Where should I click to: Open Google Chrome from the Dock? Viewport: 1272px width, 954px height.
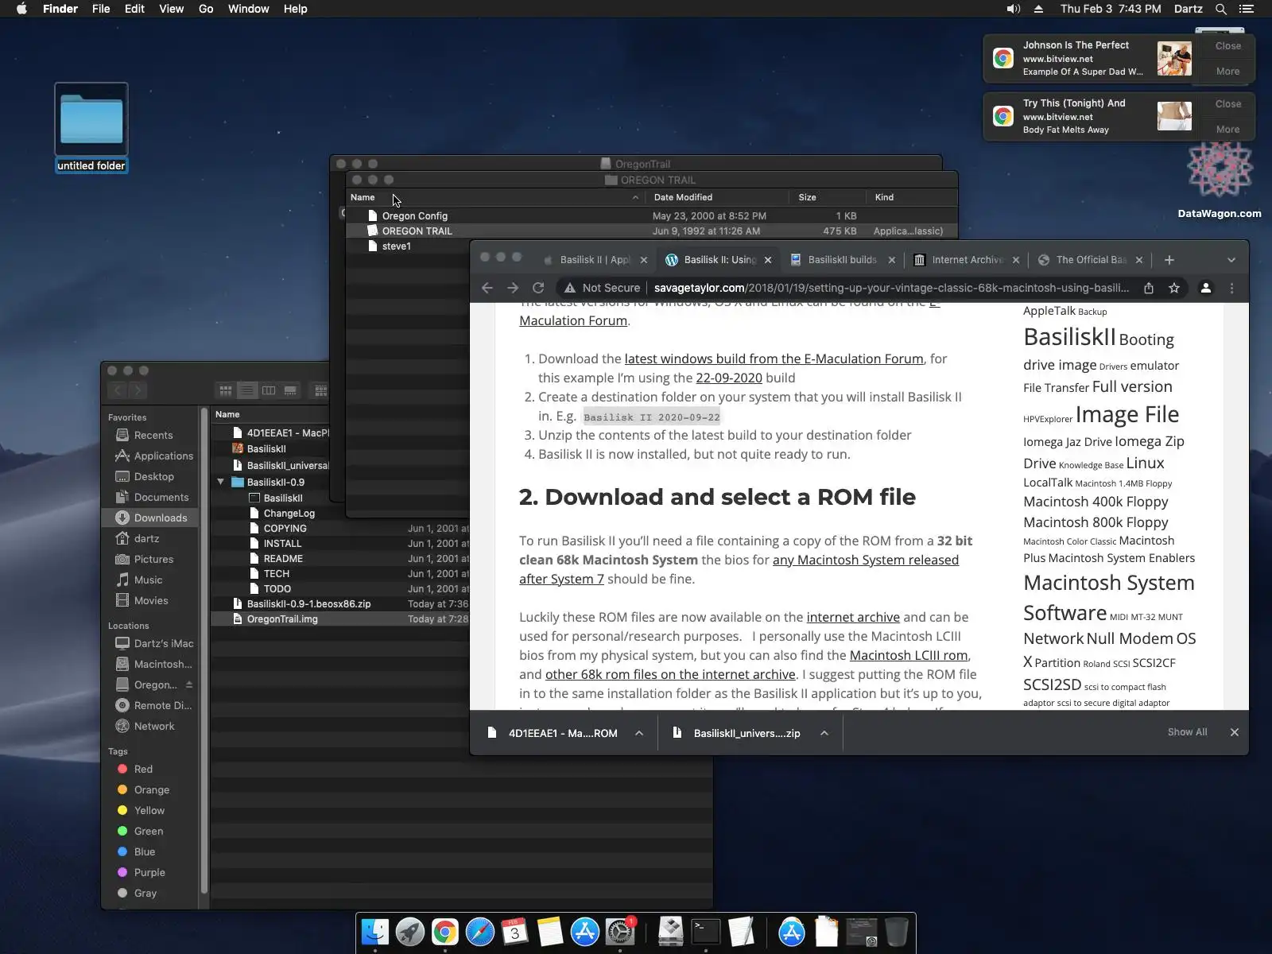(445, 932)
